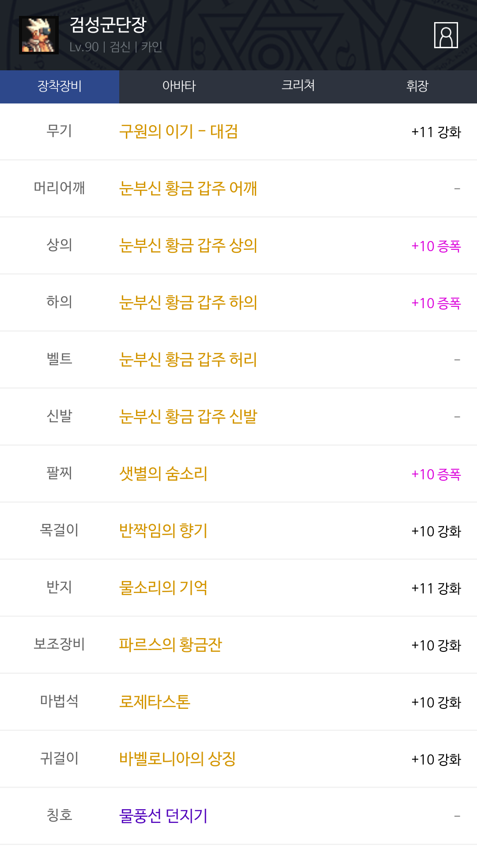View earring item 바벨로니아의 상징
Screen dimensions: 477x849
177,759
